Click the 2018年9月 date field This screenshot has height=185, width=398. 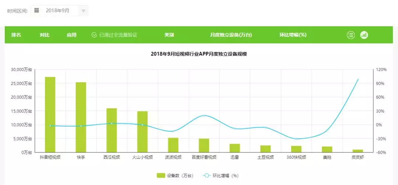(60, 11)
